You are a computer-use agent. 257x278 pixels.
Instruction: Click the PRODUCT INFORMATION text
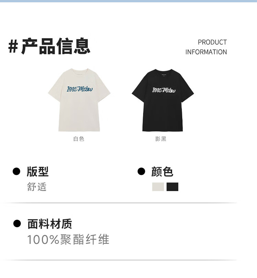(x=206, y=47)
